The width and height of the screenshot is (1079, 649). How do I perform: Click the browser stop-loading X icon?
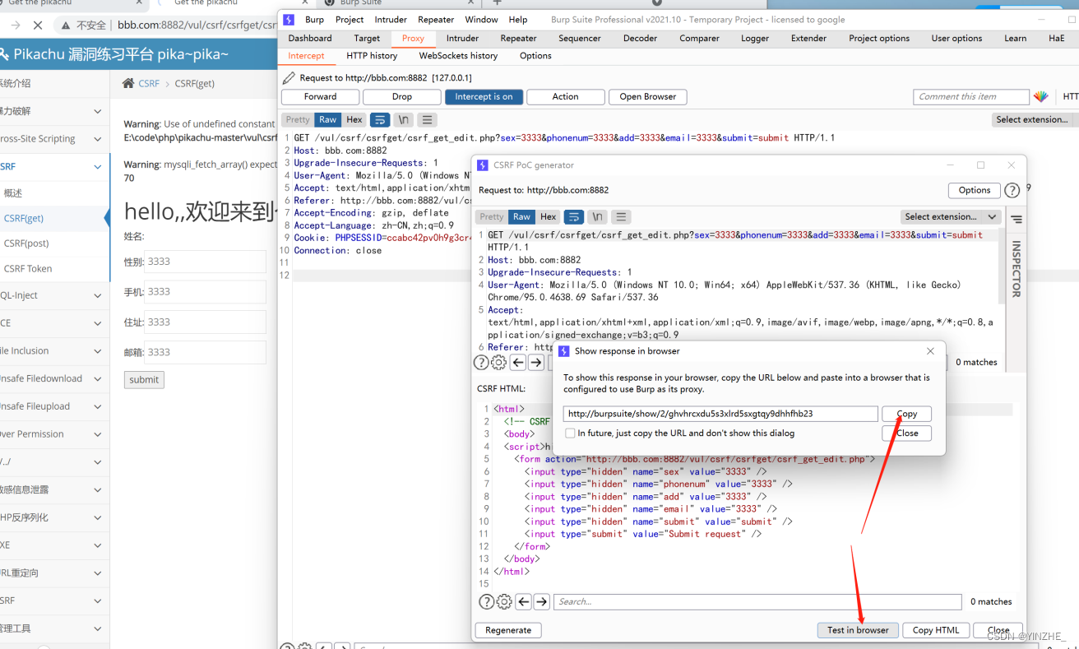tap(39, 25)
